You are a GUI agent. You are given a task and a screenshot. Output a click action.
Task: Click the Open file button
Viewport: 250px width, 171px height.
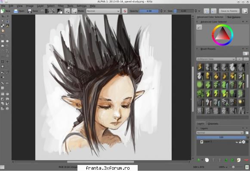pos(19,11)
